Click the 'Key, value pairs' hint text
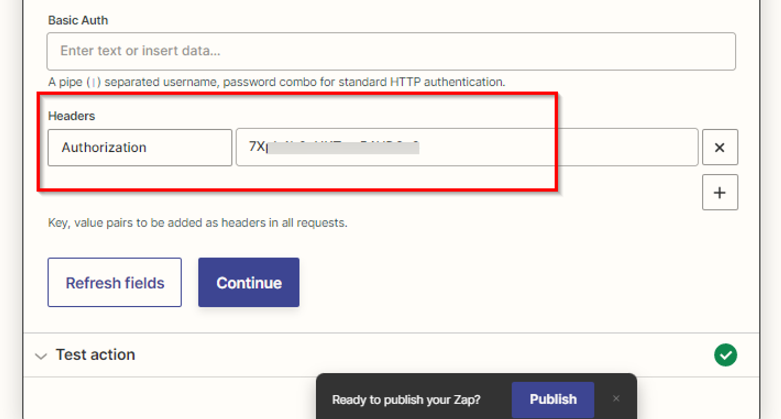Screen dimensions: 781x419 click(x=197, y=223)
